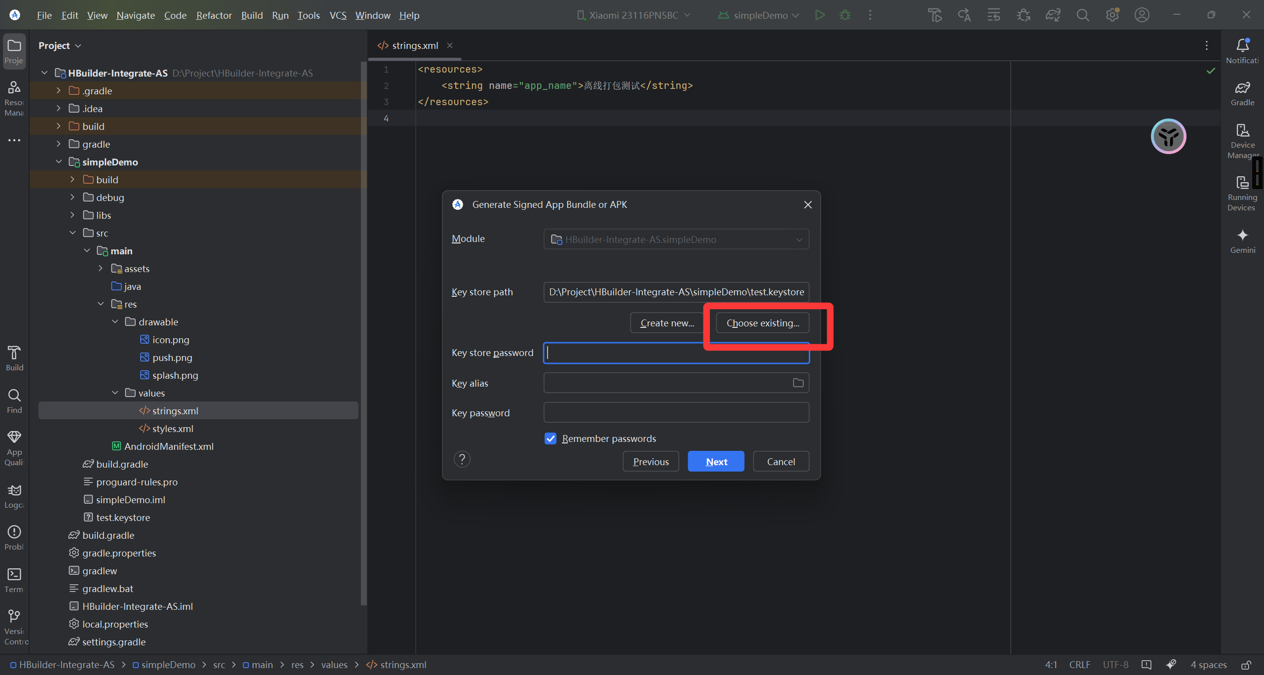Open the help question mark in dialog

(x=462, y=459)
